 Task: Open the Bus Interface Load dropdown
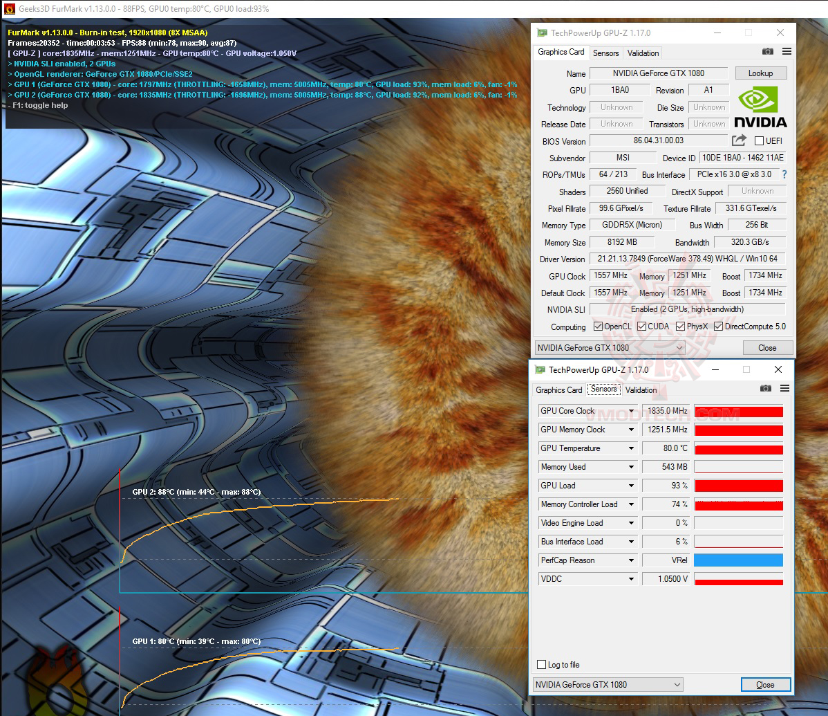[631, 542]
